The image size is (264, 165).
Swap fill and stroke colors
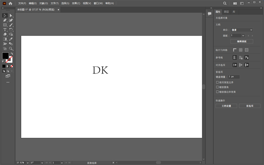(x=11, y=54)
